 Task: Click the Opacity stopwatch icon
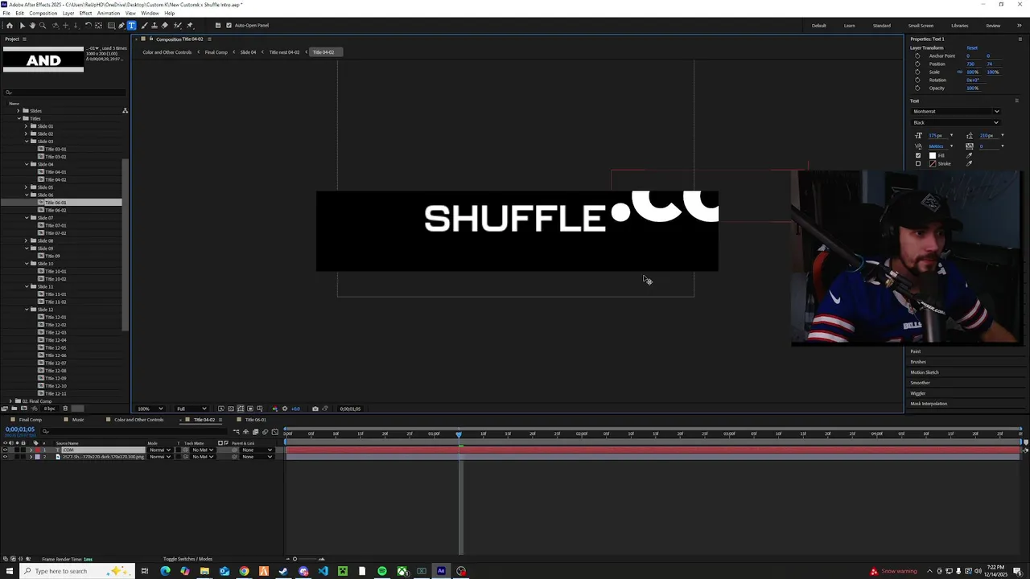coord(917,88)
